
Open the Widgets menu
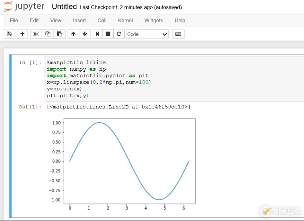pos(154,20)
